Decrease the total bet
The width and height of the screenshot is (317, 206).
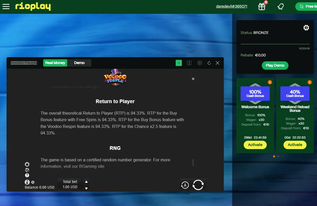pyautogui.click(x=86, y=188)
